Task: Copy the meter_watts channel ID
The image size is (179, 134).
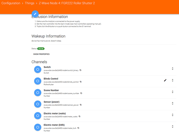Action: pos(80,116)
